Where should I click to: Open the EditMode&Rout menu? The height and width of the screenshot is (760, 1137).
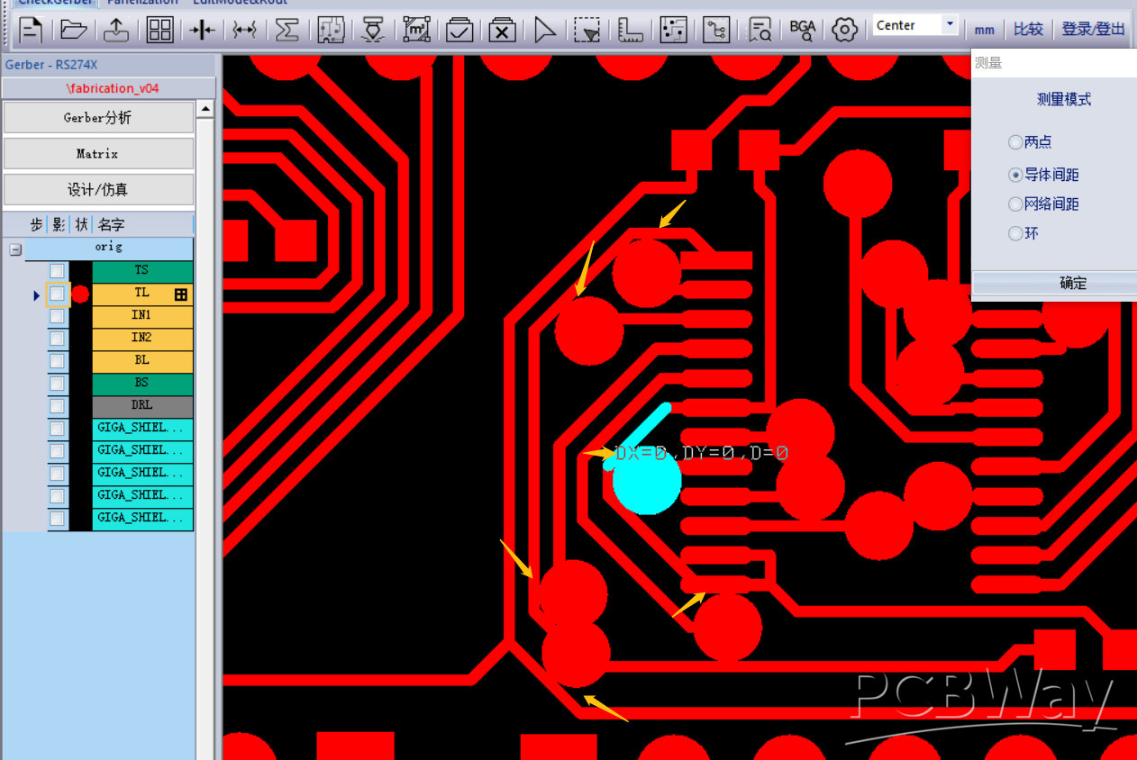[x=240, y=3]
